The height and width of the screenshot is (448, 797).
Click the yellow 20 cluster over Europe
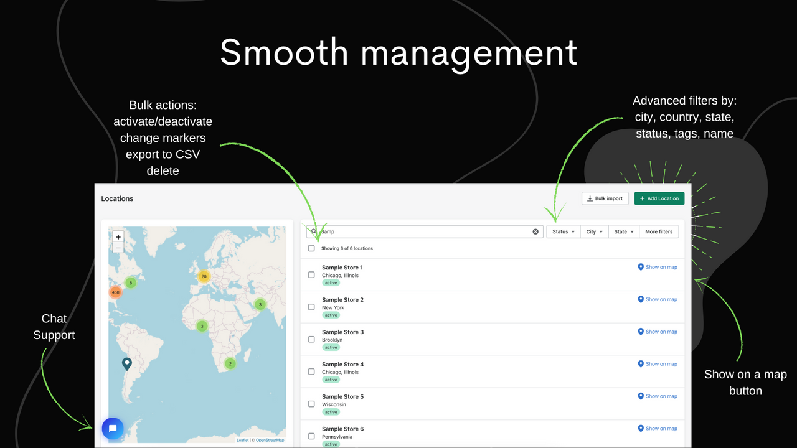point(204,276)
